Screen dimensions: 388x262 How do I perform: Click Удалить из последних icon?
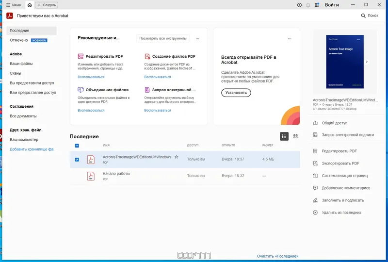315,213
